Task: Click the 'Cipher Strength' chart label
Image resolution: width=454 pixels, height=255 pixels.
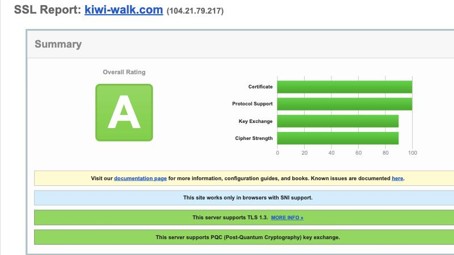Action: point(254,138)
